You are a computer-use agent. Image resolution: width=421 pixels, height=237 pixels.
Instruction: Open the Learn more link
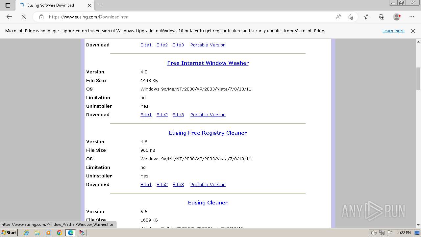(x=393, y=31)
